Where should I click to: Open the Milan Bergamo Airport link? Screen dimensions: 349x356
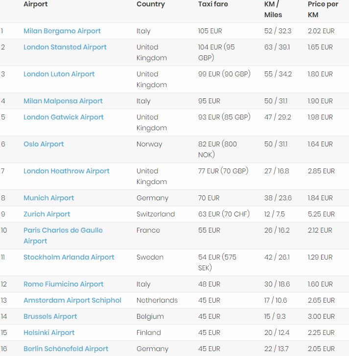tap(62, 31)
